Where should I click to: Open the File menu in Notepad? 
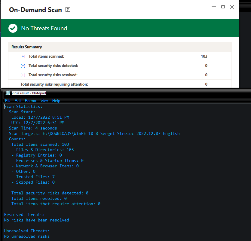tap(8, 101)
